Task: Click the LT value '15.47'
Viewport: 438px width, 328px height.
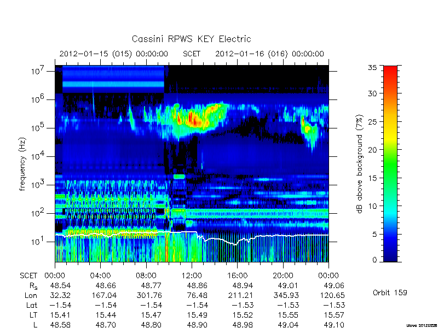Action: [x=152, y=315]
